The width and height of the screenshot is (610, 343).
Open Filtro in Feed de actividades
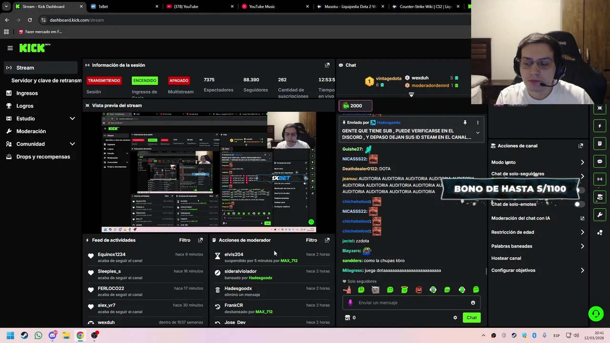tap(184, 240)
